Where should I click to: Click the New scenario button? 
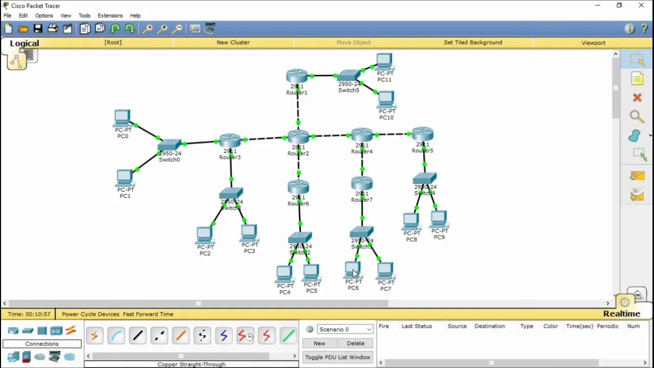[x=319, y=343]
